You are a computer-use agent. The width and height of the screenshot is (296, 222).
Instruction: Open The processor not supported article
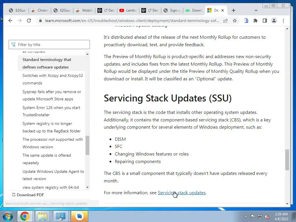pyautogui.click(x=53, y=143)
